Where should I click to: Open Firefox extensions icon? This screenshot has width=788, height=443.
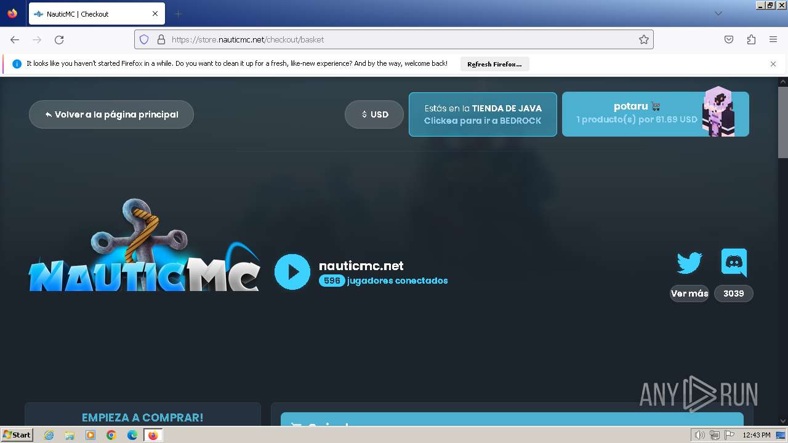(x=751, y=39)
